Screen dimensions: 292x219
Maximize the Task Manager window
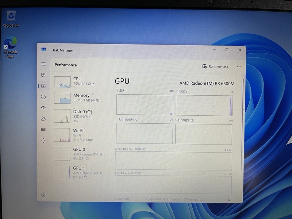[227, 50]
